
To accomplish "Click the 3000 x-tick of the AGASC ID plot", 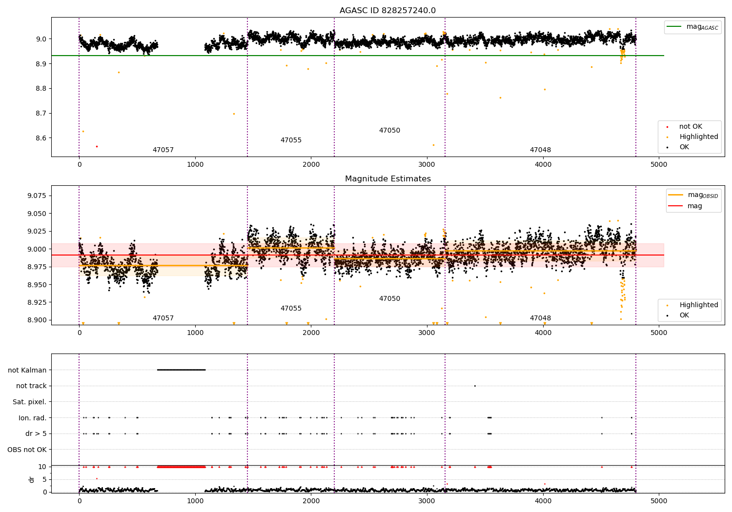I will 427,165.
